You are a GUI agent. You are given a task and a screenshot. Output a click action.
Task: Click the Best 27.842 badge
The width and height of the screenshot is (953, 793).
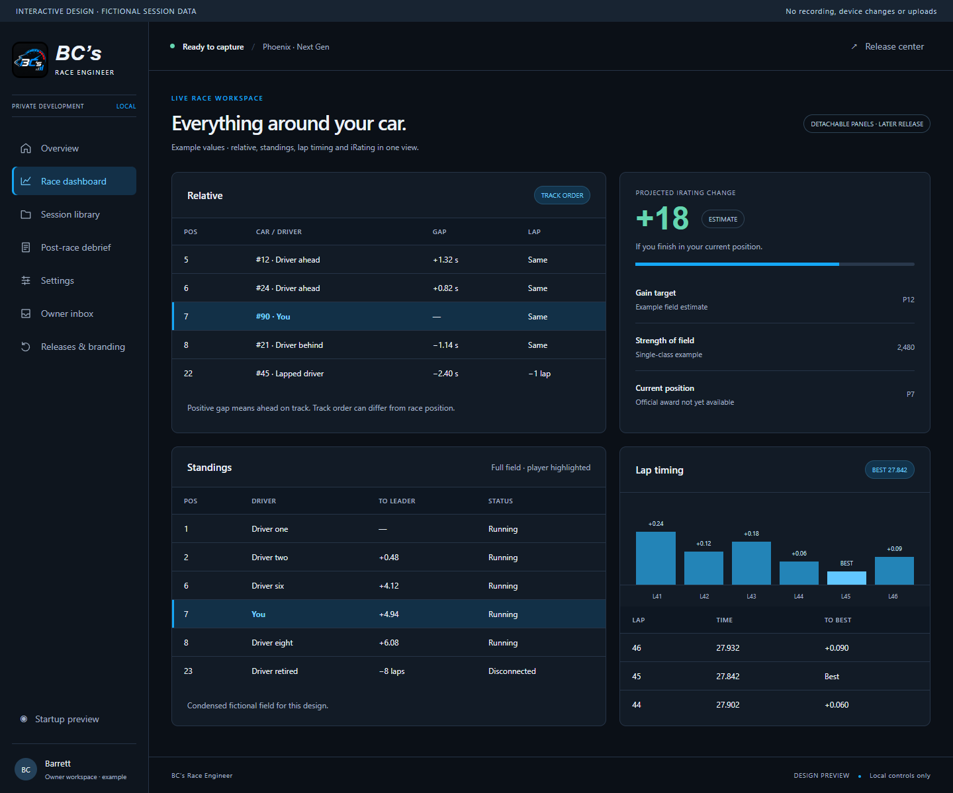[889, 470]
